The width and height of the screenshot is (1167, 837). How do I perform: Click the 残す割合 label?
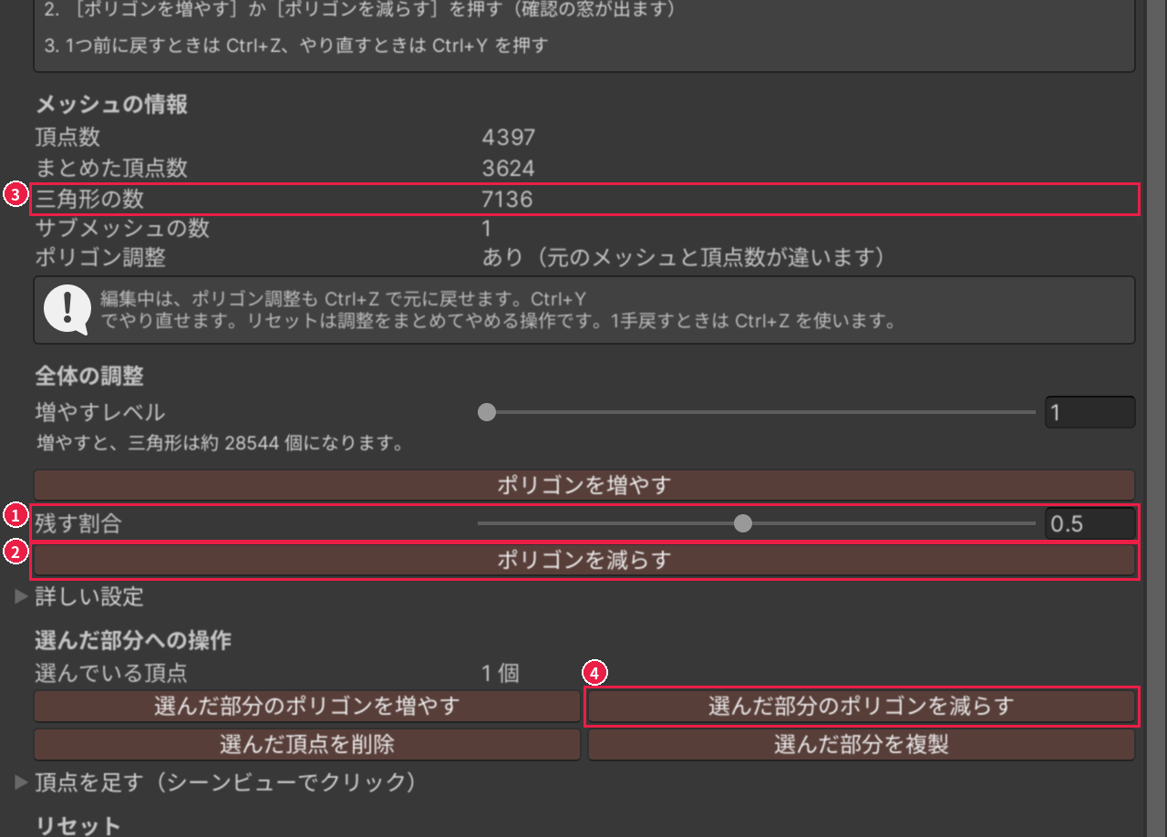pyautogui.click(x=78, y=523)
